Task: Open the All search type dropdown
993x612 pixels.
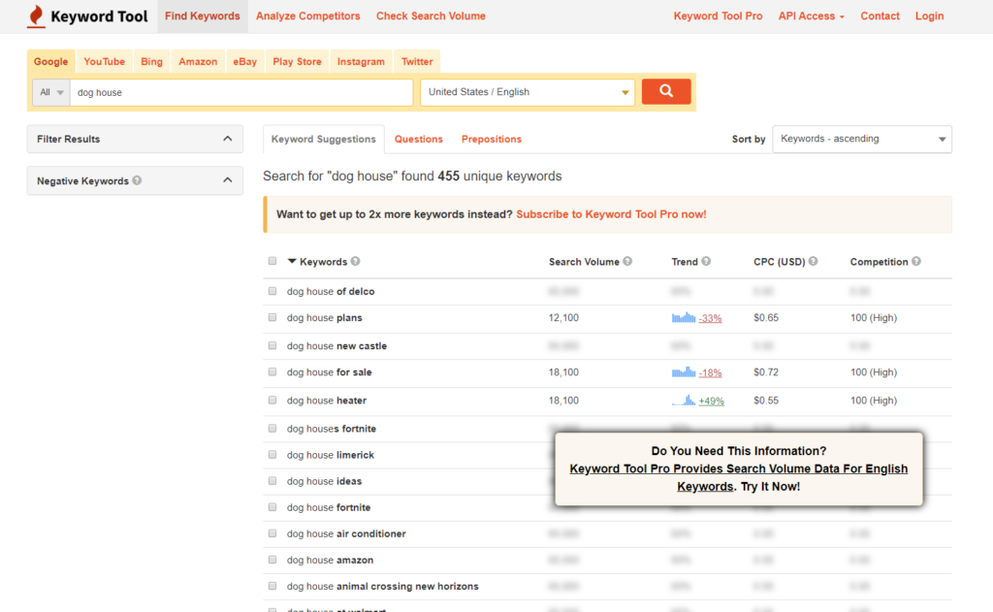Action: point(51,92)
